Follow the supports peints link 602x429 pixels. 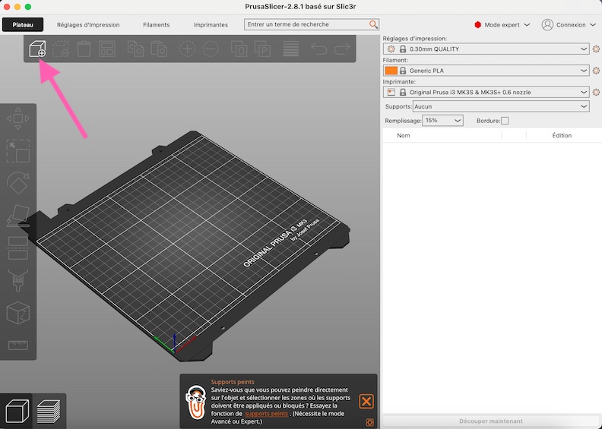(267, 413)
